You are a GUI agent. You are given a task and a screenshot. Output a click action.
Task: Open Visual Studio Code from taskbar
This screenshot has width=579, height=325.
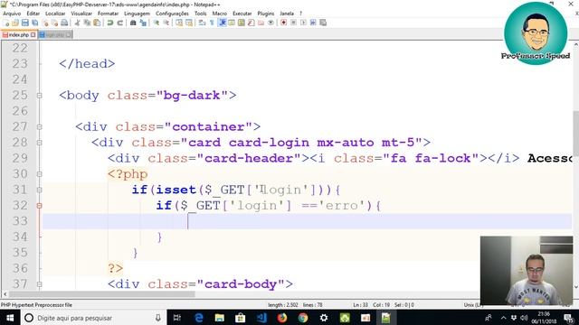tap(261, 318)
